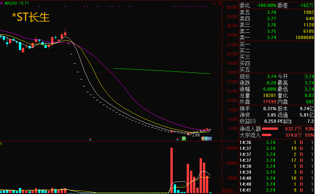Select the 14:41 trade tick row
315x194 pixels.
click(x=277, y=190)
